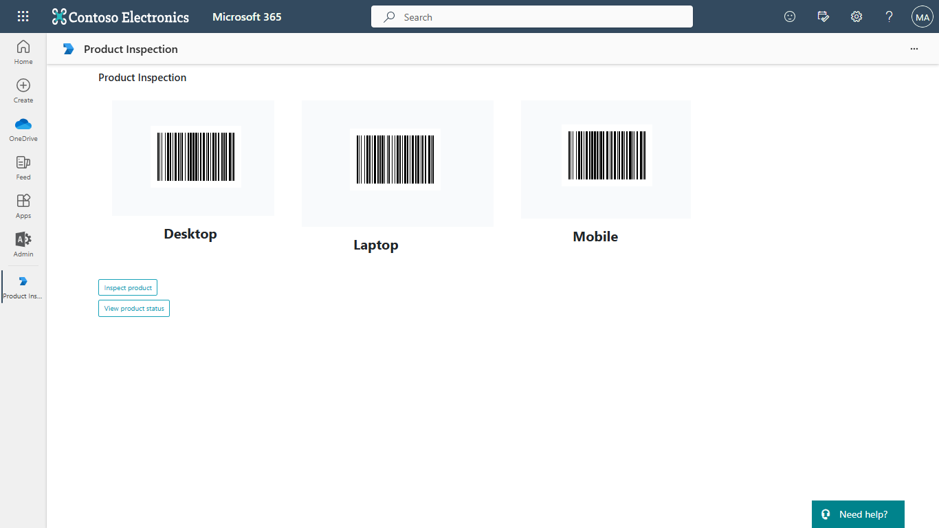939x528 pixels.
Task: Select Product Inspection app in sidebar
Action: click(x=23, y=287)
